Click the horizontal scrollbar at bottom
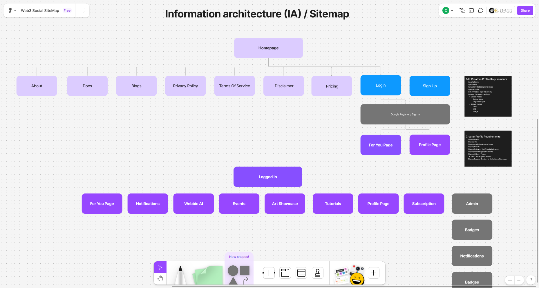The width and height of the screenshot is (539, 288). (354, 286)
